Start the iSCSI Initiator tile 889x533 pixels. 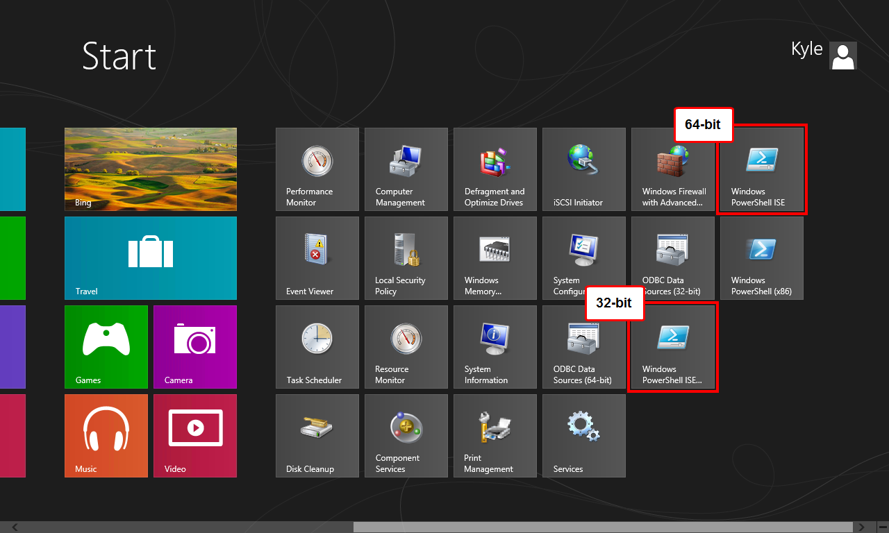tap(584, 169)
